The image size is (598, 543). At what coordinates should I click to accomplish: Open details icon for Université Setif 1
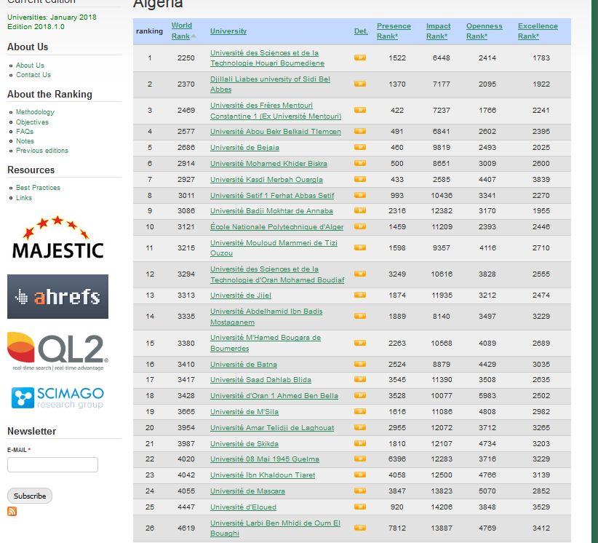click(x=359, y=195)
